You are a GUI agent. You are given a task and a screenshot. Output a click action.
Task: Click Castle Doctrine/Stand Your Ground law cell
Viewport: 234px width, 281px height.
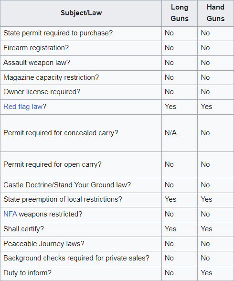81,185
